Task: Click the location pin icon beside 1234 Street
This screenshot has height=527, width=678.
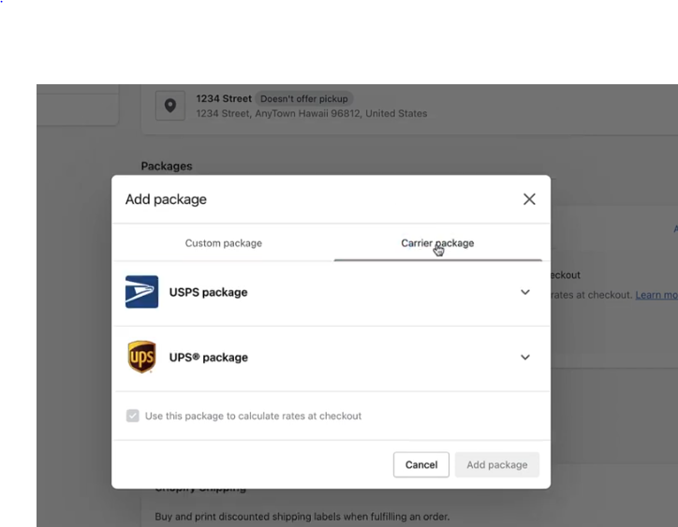Action: [x=170, y=106]
